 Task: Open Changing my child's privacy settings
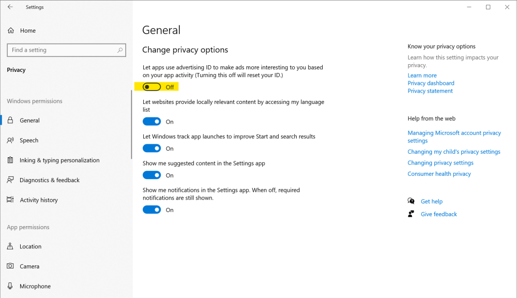click(453, 152)
